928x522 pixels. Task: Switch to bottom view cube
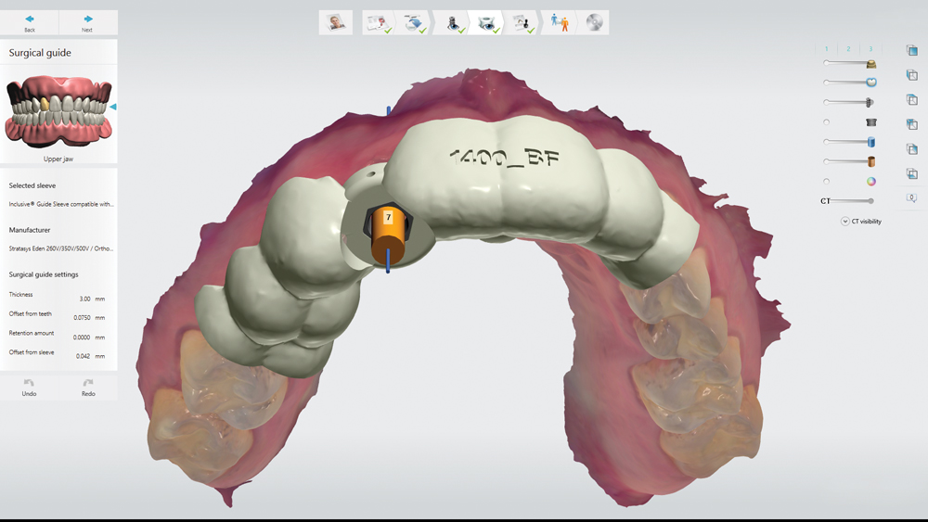point(911,173)
